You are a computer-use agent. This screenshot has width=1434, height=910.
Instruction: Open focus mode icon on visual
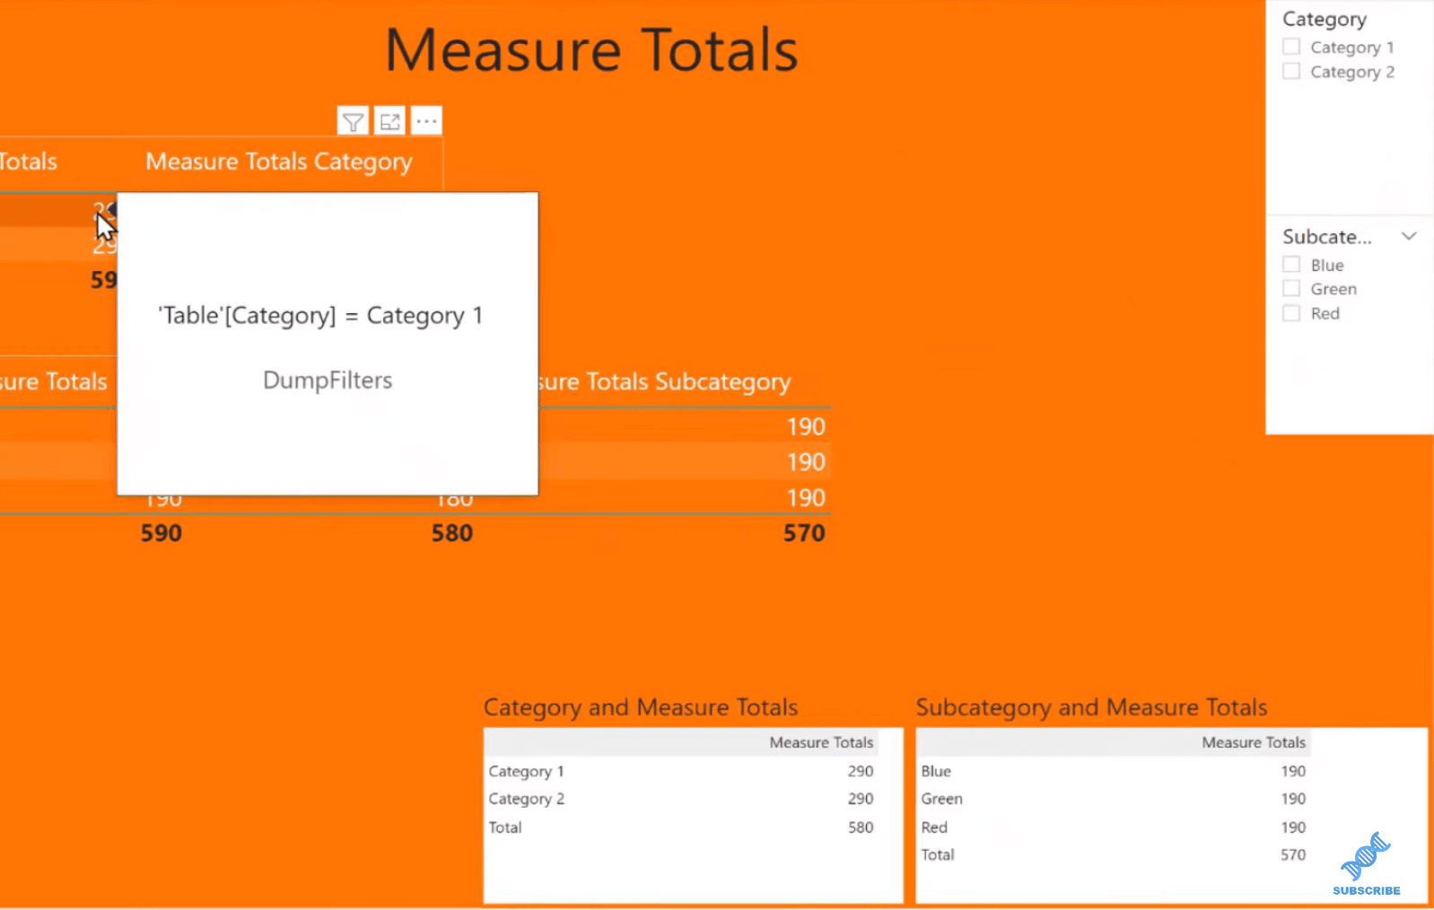[389, 121]
